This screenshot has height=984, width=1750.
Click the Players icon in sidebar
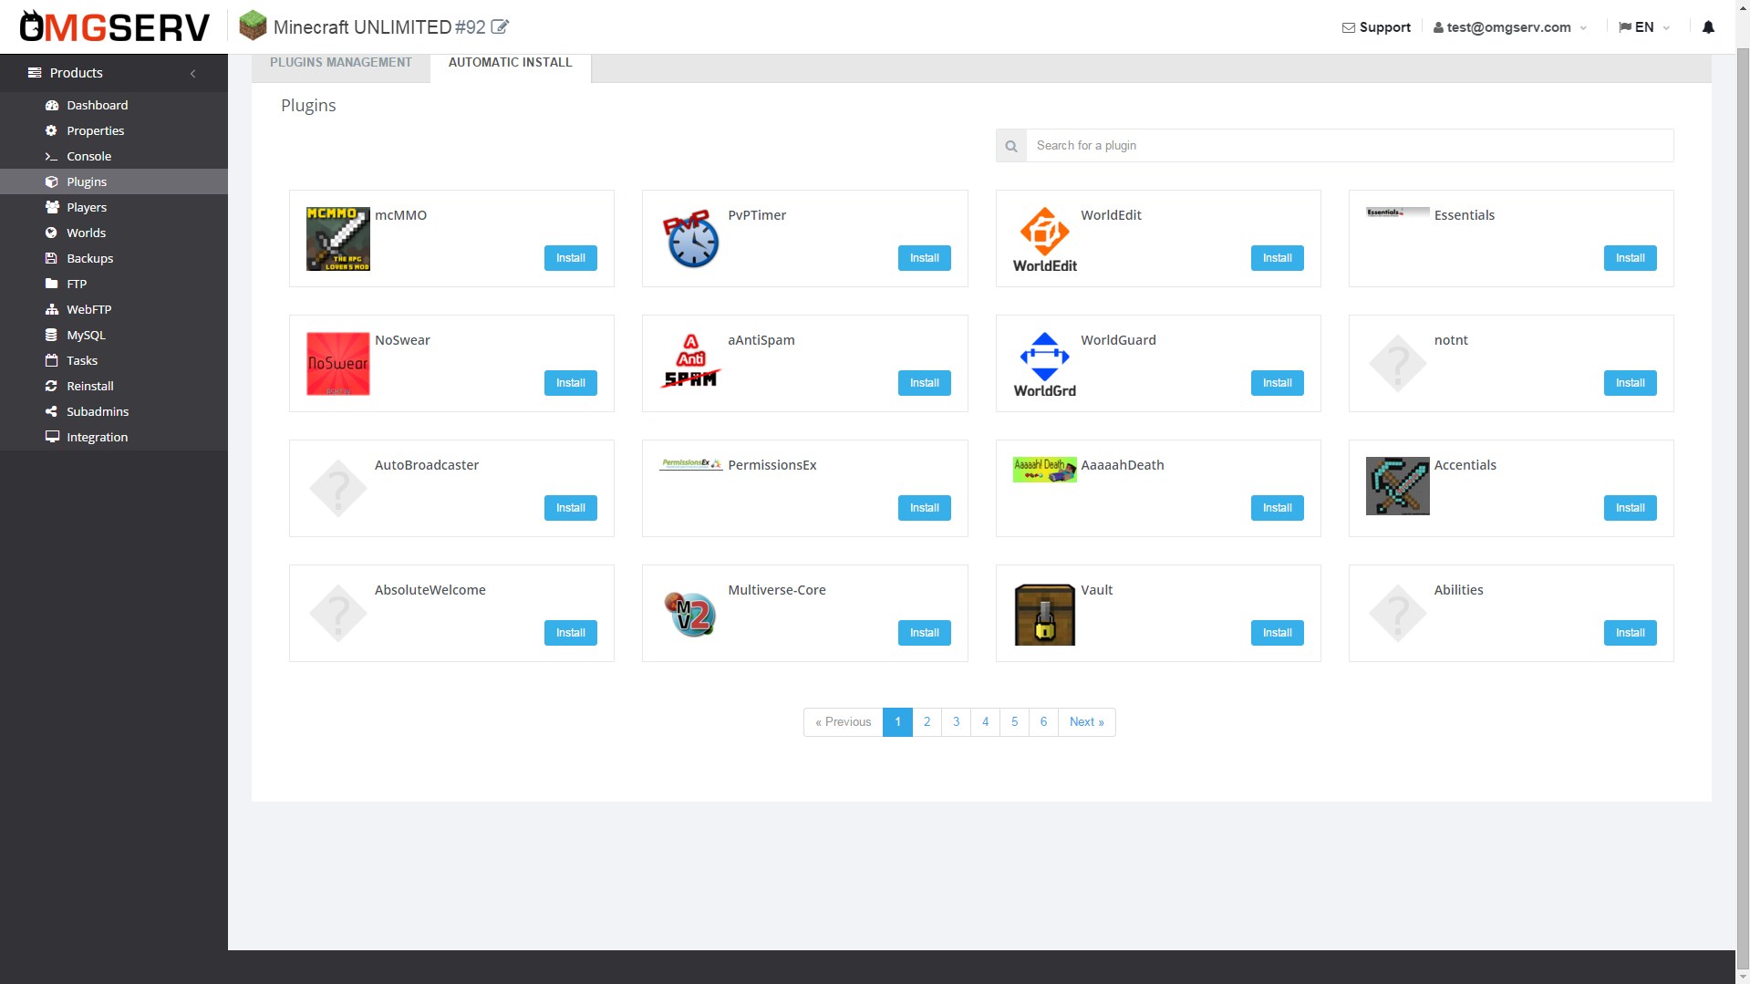point(52,207)
